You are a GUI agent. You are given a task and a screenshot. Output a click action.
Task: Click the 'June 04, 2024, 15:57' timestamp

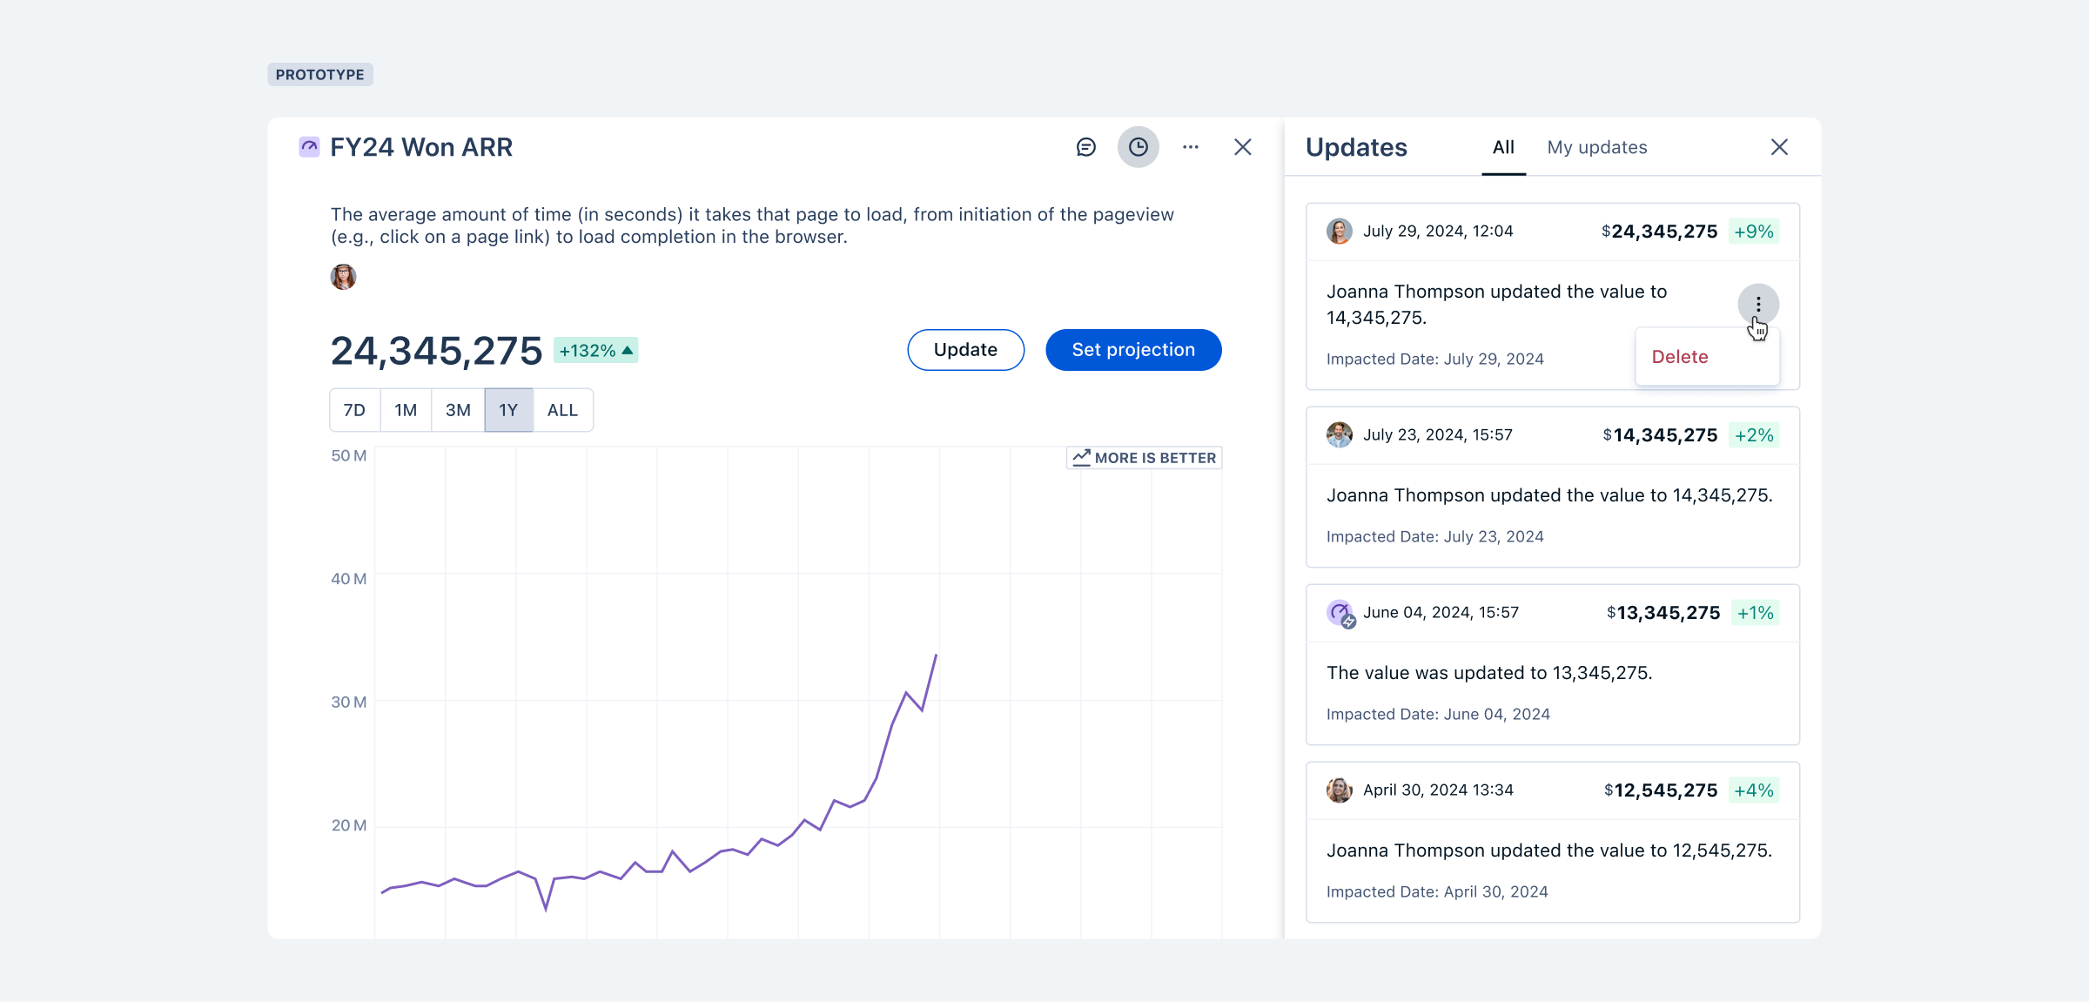pos(1441,612)
